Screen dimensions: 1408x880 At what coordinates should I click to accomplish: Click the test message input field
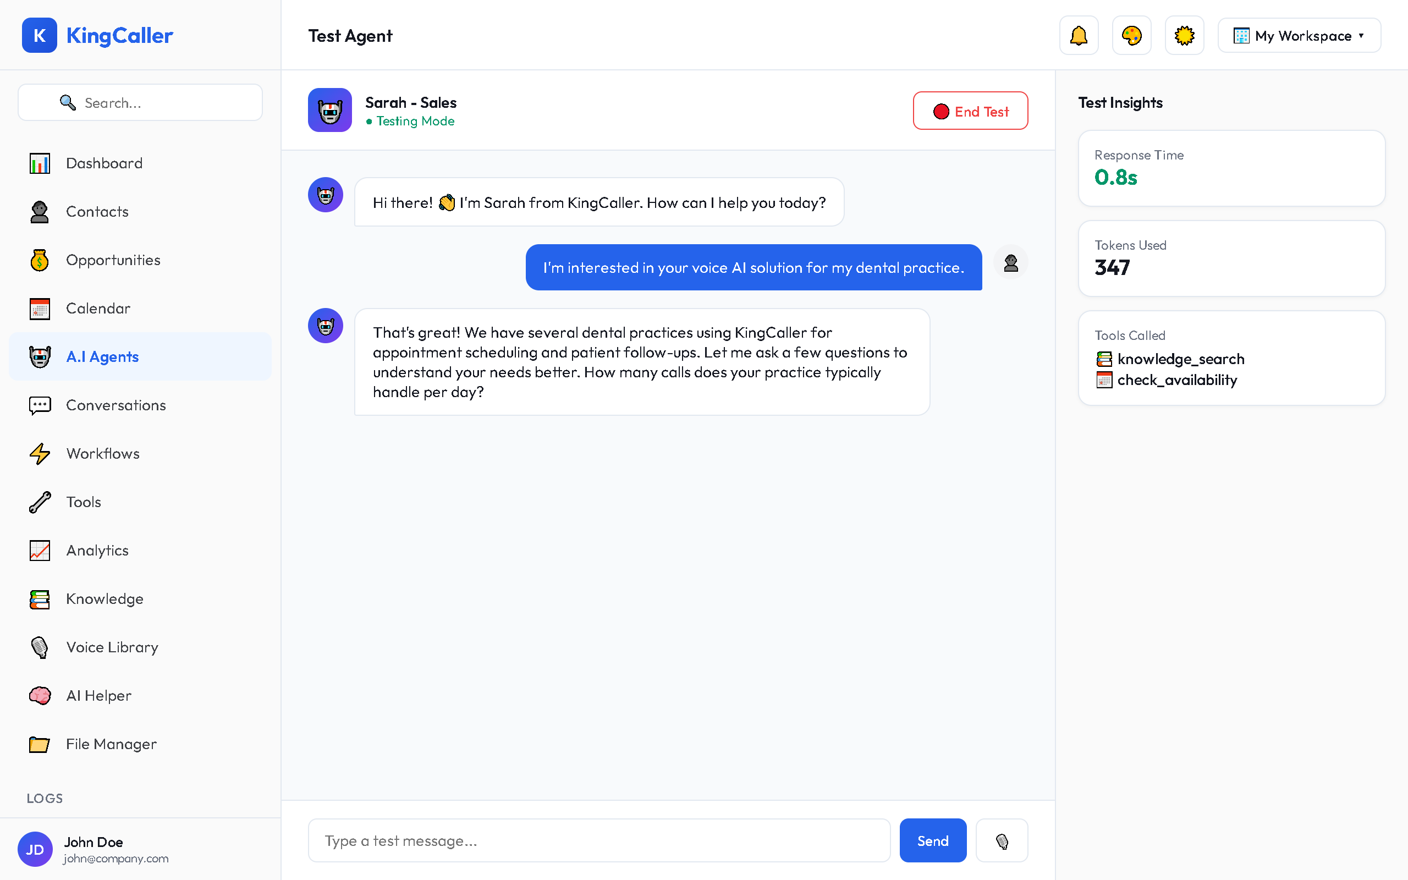click(599, 840)
